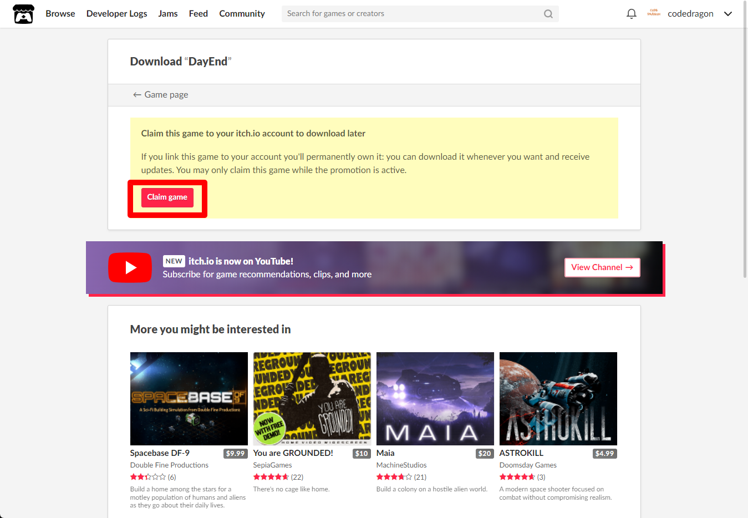Open Spacebase DF-9 thumbnail
Image resolution: width=748 pixels, height=518 pixels.
[189, 399]
